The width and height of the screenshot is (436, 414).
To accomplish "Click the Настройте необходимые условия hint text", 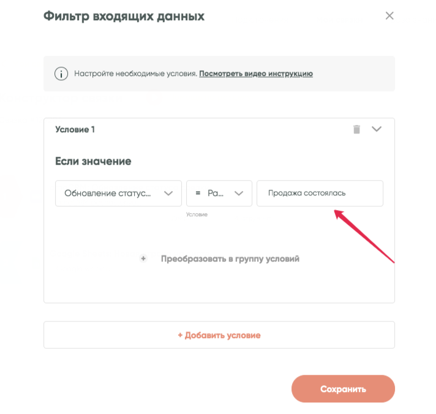I will coord(135,74).
